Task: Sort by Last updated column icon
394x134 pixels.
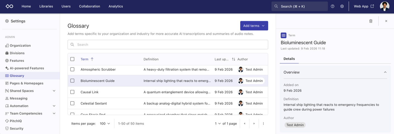Action: pyautogui.click(x=234, y=59)
